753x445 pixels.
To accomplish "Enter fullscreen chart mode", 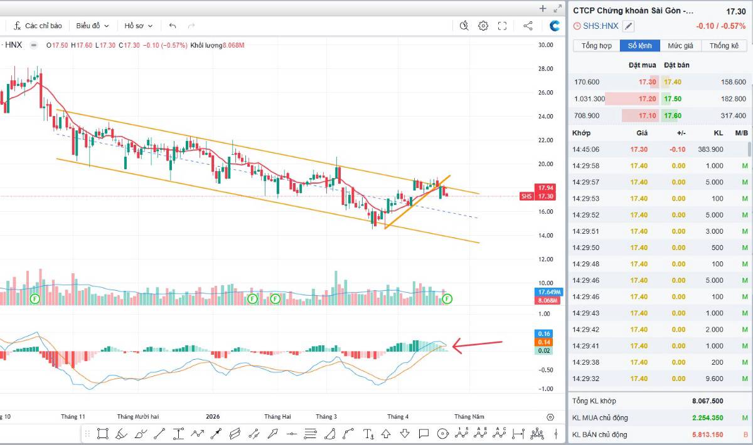I will click(x=502, y=26).
